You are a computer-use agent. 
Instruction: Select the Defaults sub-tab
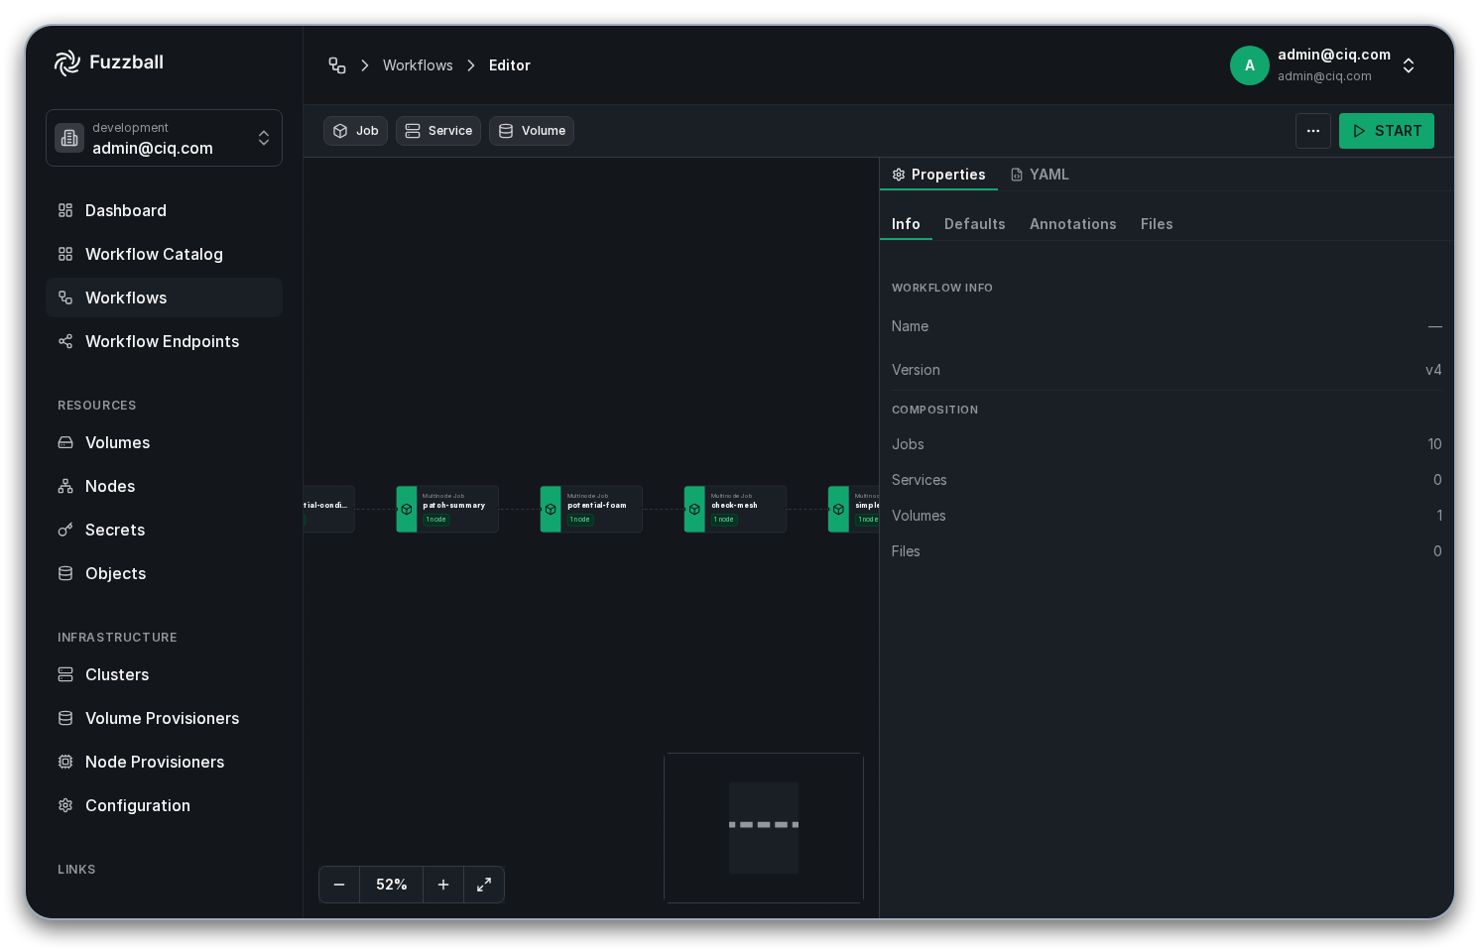(x=975, y=224)
